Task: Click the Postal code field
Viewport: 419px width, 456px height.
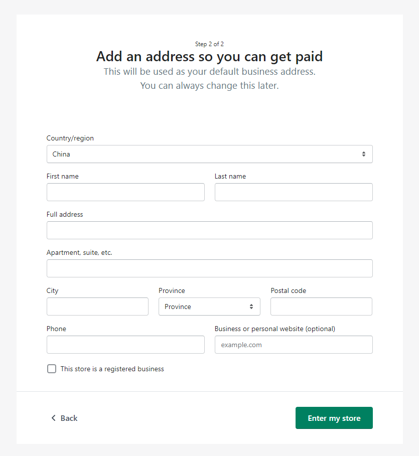Action: (321, 307)
